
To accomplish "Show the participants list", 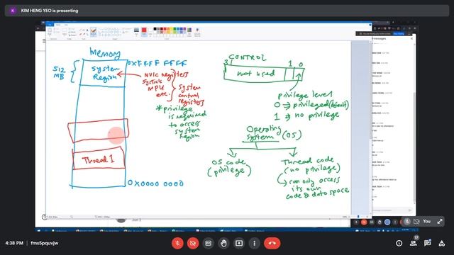I will (x=413, y=243).
